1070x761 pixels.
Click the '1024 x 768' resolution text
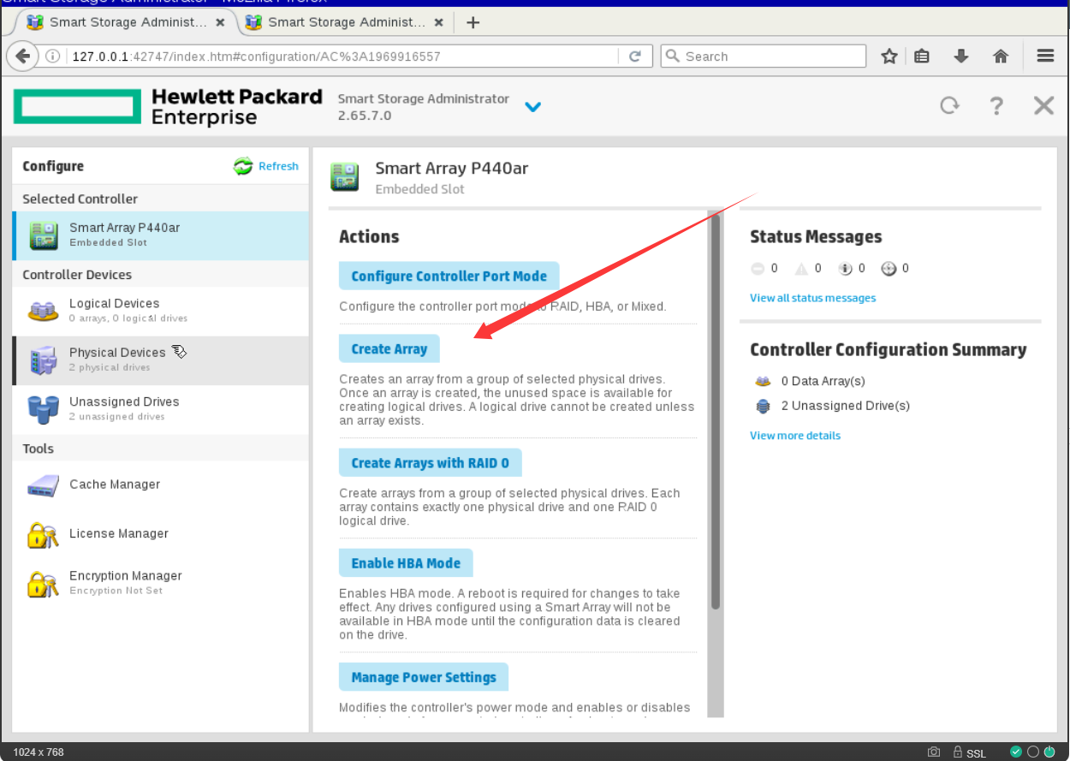pyautogui.click(x=39, y=752)
